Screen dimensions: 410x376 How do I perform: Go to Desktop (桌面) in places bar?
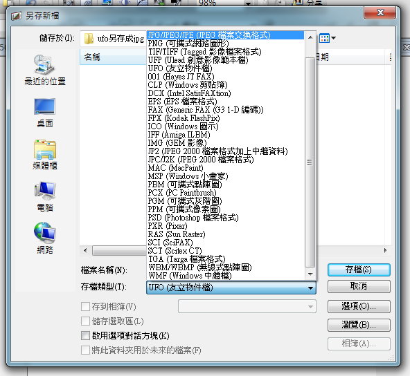[45, 113]
